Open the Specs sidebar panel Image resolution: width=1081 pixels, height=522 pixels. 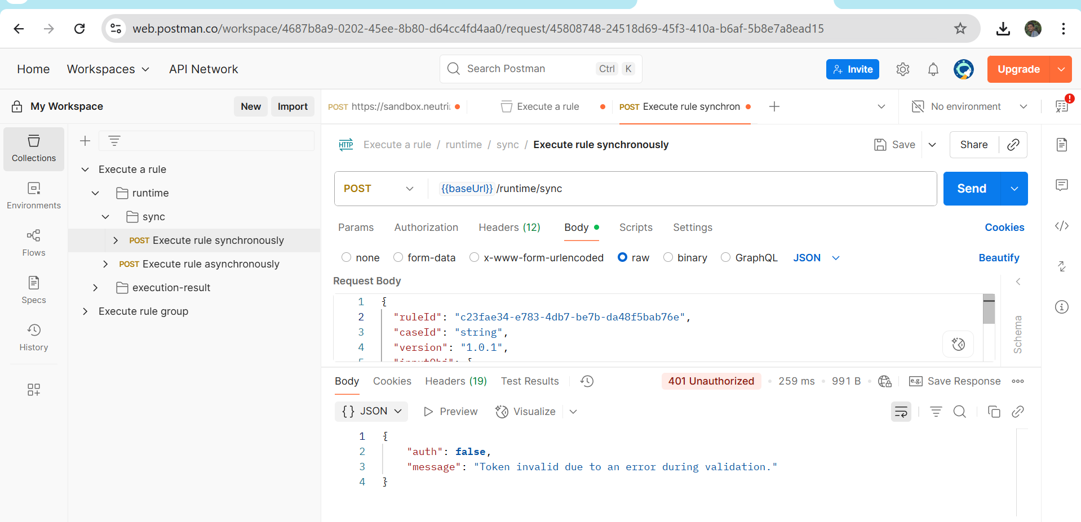tap(34, 291)
